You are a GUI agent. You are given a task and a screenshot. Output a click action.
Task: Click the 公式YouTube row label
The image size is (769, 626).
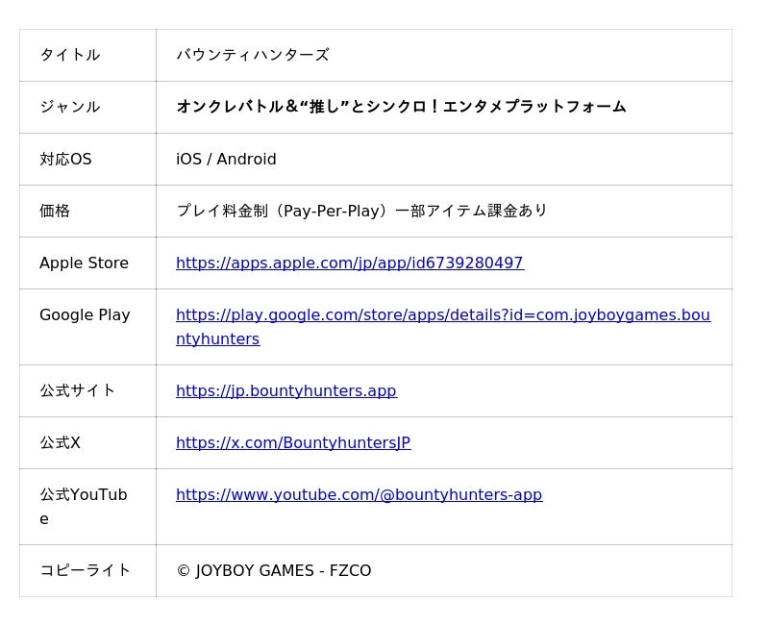[83, 495]
